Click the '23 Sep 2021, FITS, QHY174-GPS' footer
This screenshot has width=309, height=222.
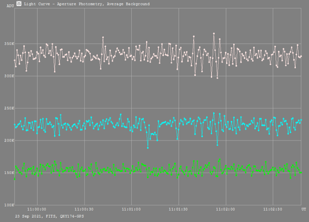tap(49, 216)
